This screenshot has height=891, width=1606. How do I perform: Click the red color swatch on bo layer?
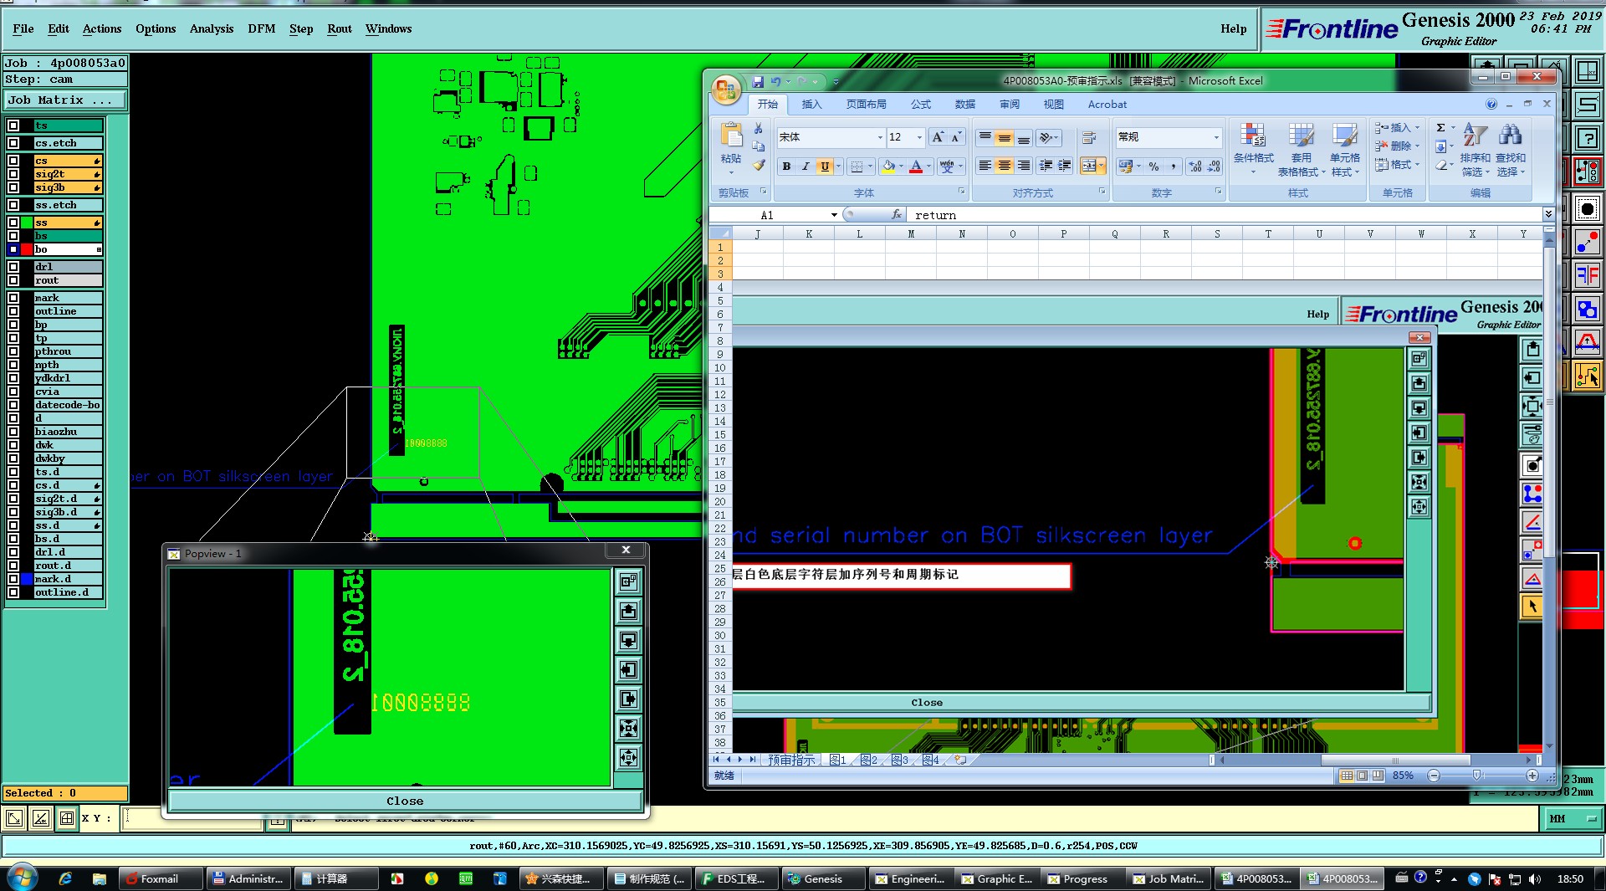(x=27, y=249)
